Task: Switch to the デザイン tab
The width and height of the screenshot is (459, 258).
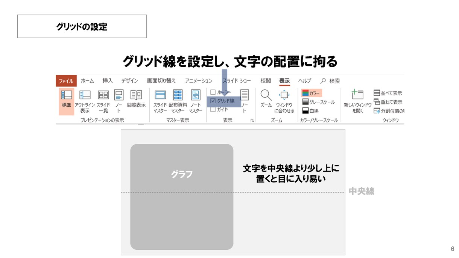Action: coord(129,81)
